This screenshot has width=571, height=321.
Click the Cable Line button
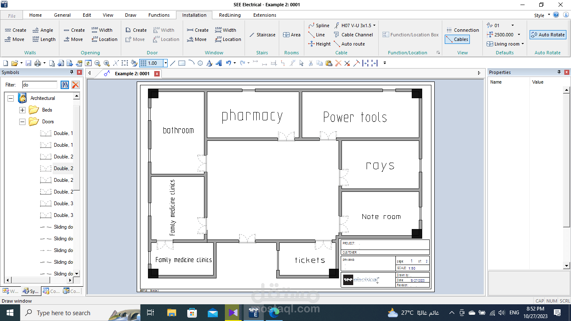coord(316,35)
